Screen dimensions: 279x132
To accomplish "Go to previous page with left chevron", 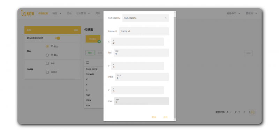I will [245, 112].
